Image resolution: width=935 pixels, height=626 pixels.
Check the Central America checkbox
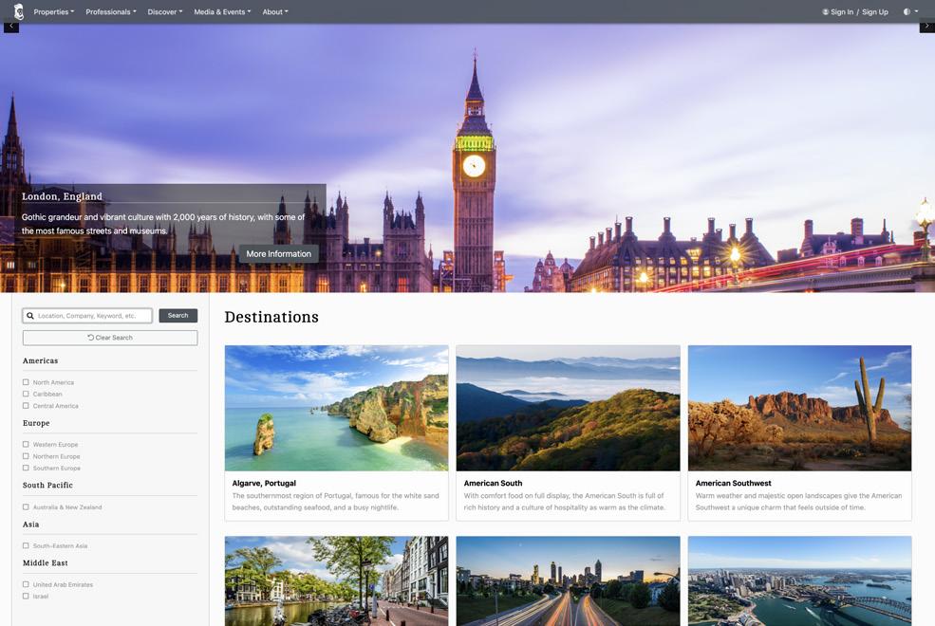[x=26, y=406]
